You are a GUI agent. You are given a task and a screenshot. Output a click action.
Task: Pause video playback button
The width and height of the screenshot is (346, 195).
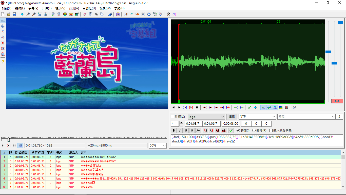(14, 145)
